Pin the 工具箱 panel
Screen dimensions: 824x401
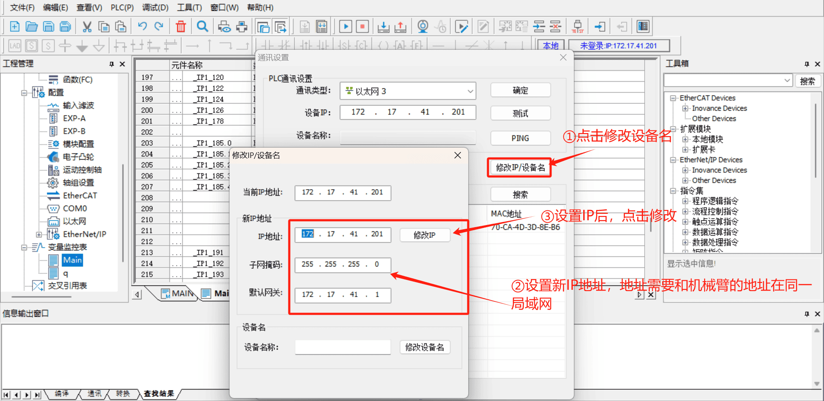(807, 64)
